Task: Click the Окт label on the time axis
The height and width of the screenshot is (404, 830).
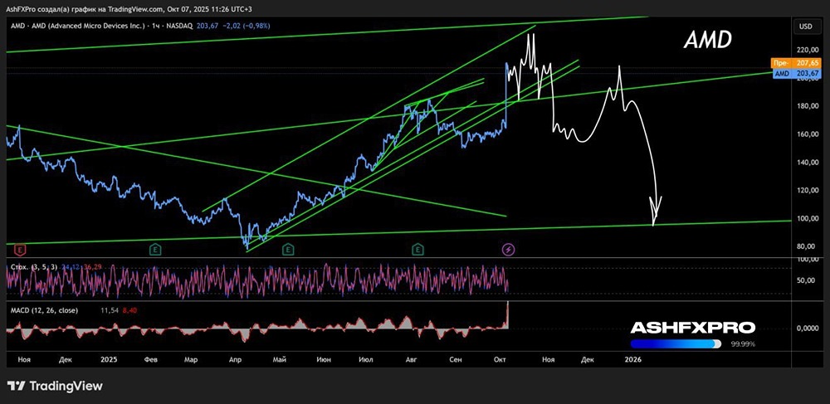Action: [498, 359]
